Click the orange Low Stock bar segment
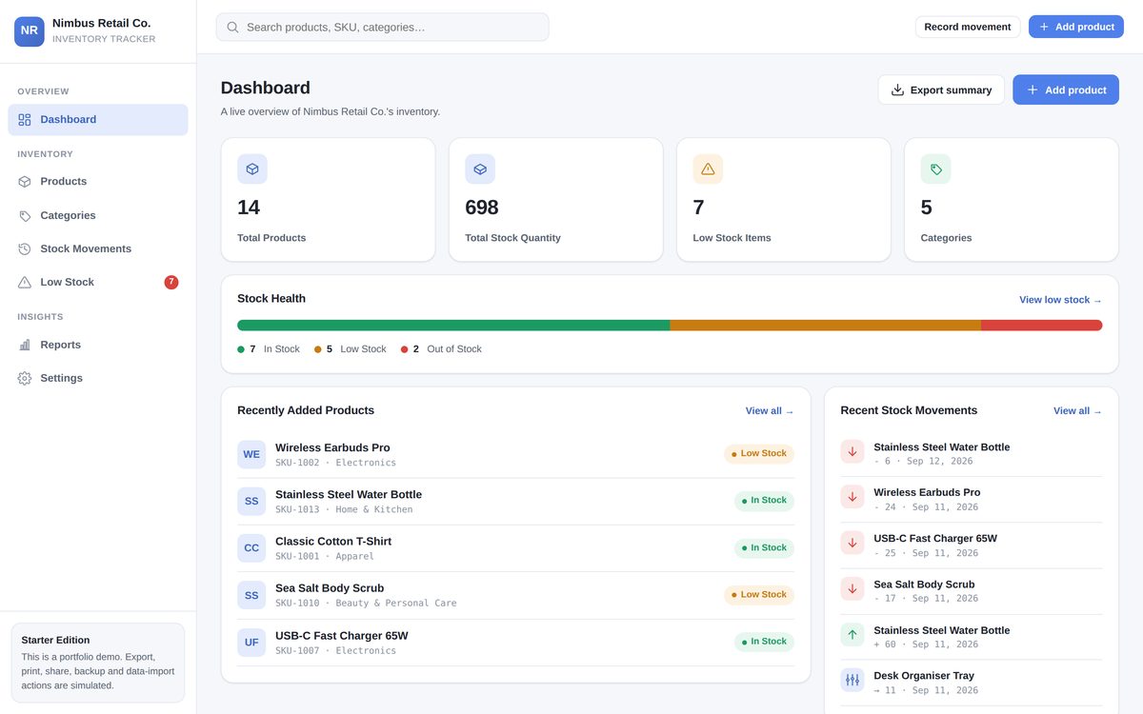1143x714 pixels. pos(826,326)
